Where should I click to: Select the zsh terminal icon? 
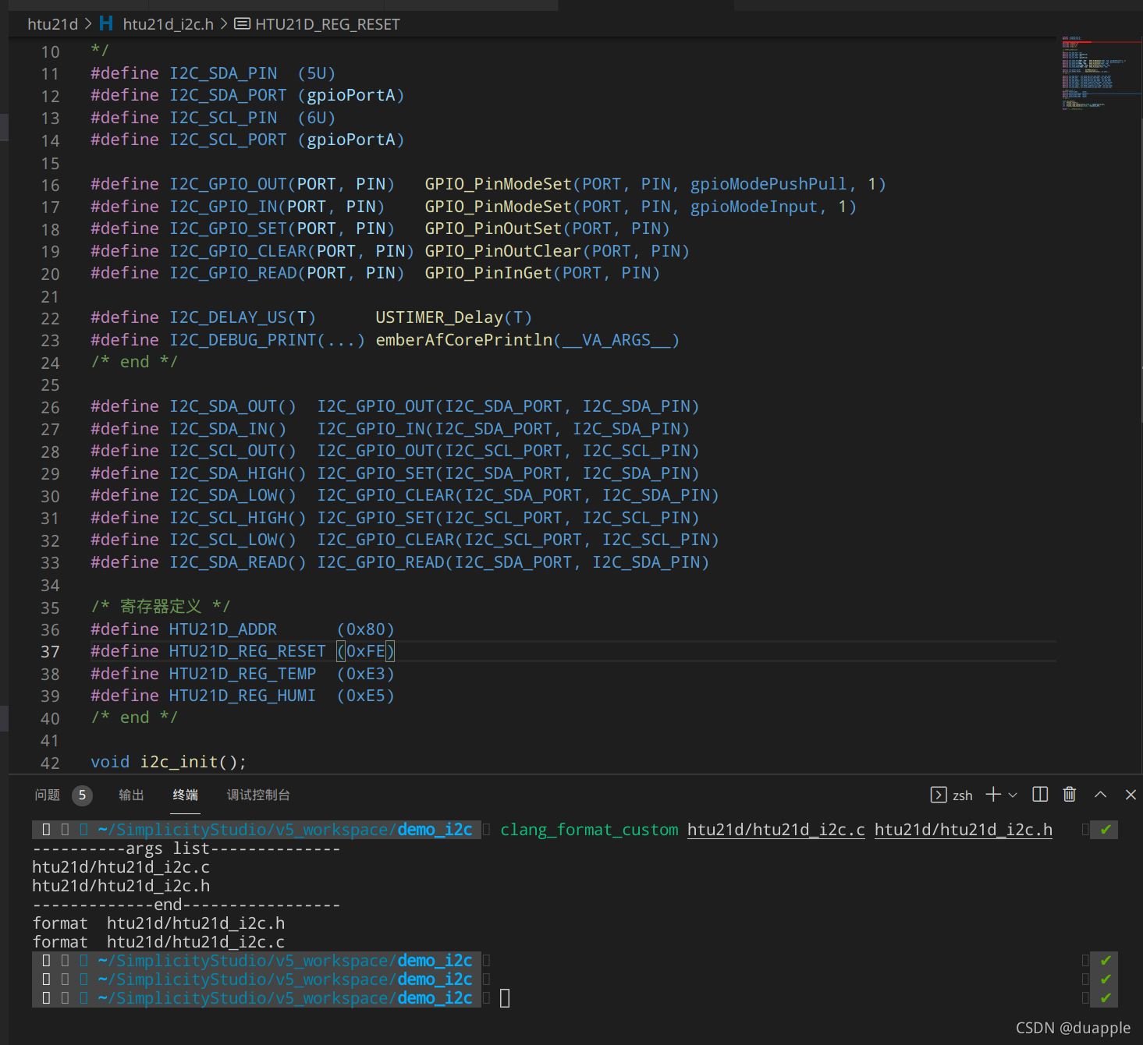938,795
